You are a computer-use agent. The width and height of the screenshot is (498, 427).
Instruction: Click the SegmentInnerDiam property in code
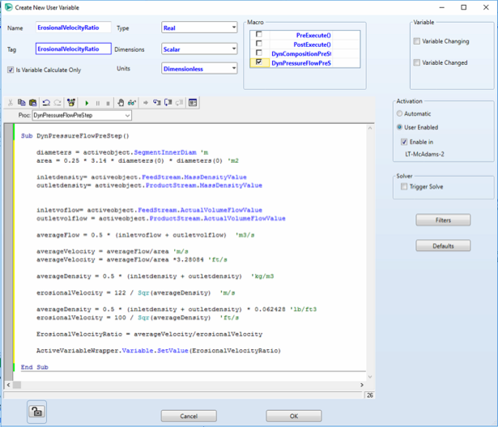point(165,152)
